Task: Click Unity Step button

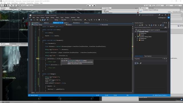Action: click(95, 6)
